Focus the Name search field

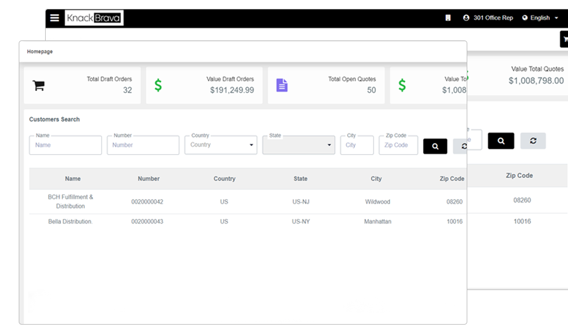click(65, 145)
